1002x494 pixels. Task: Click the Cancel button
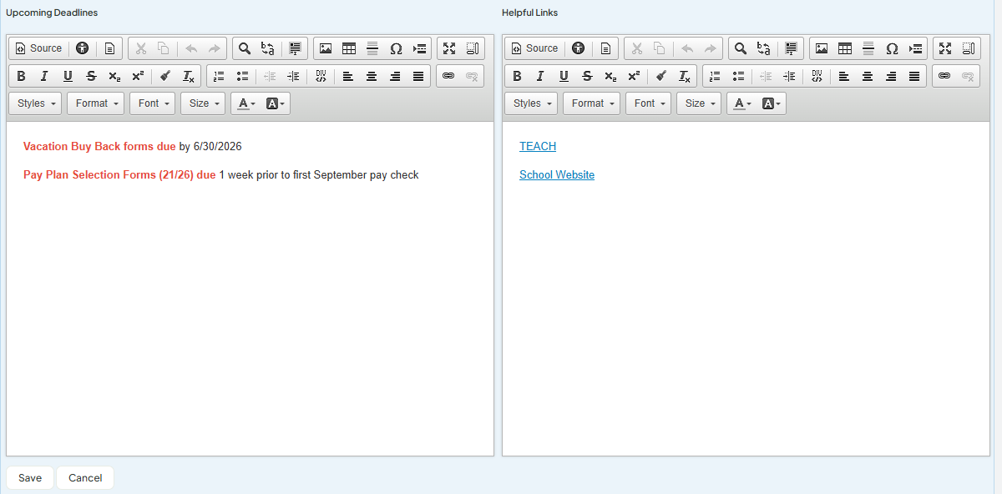85,478
